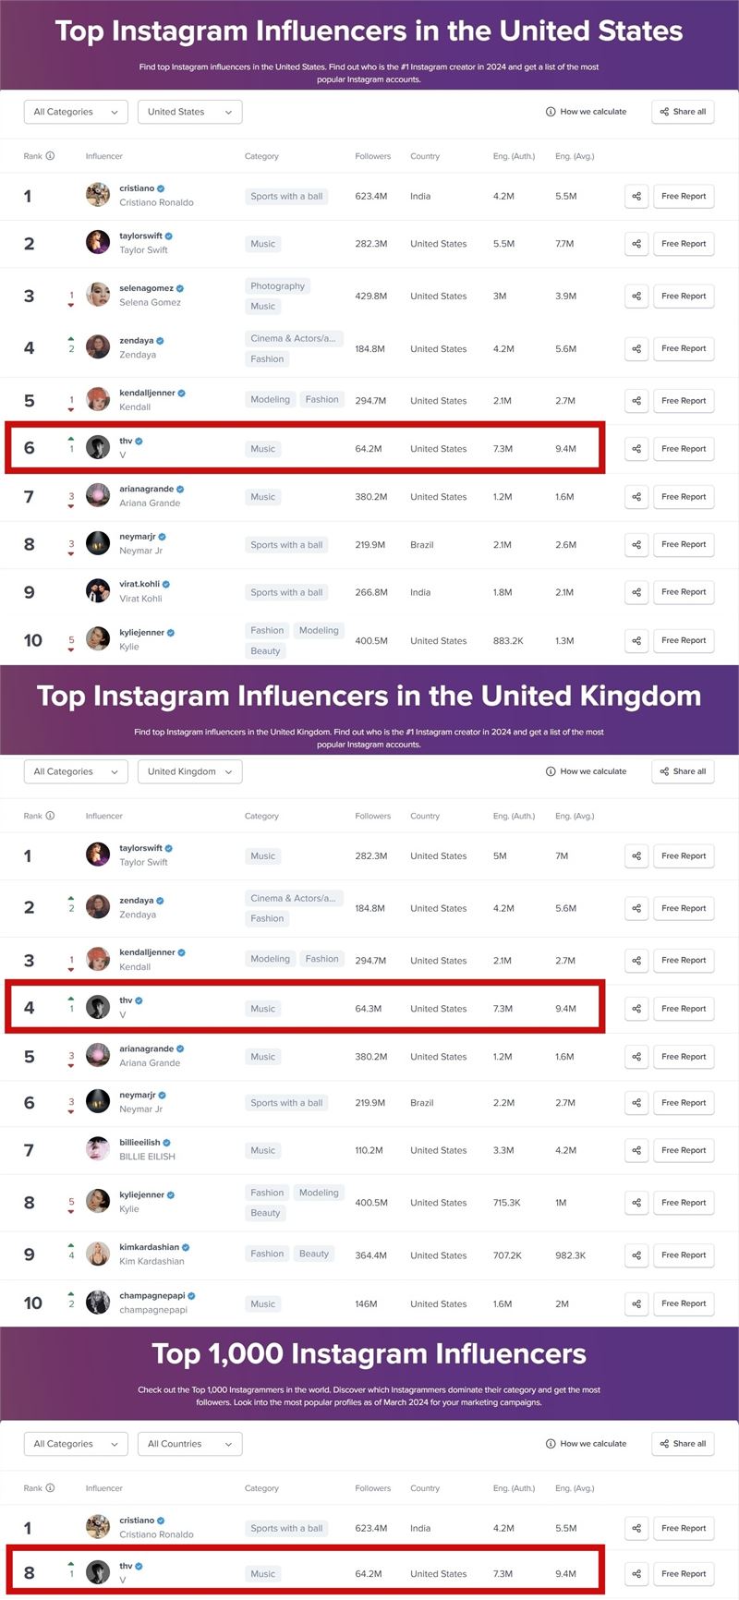Click Free Report for Zendaya in US list
Screen dimensions: 739x1600
(x=684, y=348)
